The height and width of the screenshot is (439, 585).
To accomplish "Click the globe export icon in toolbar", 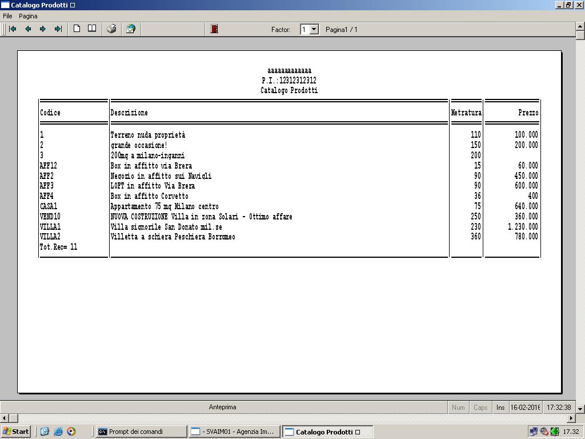I will [x=131, y=29].
